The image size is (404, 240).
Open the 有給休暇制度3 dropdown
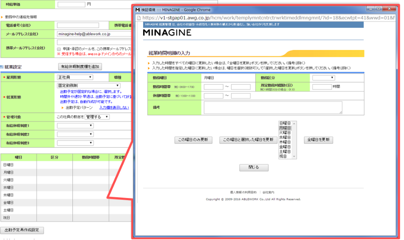point(75,143)
